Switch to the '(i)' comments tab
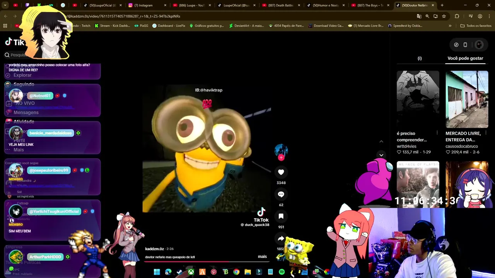The width and height of the screenshot is (495, 278). pos(420,58)
